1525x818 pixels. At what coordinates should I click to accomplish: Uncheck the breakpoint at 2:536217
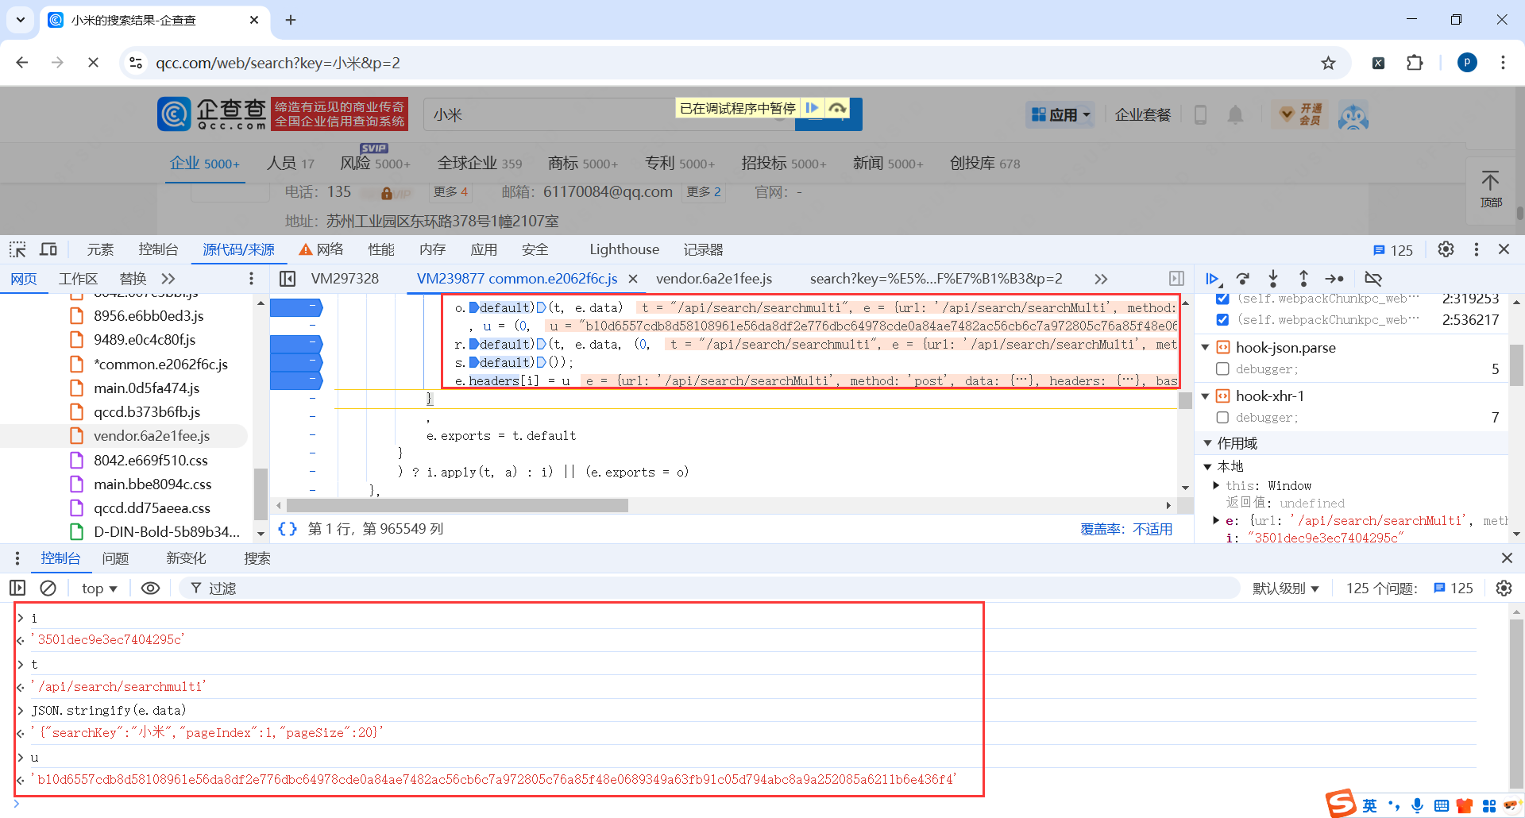coord(1222,320)
